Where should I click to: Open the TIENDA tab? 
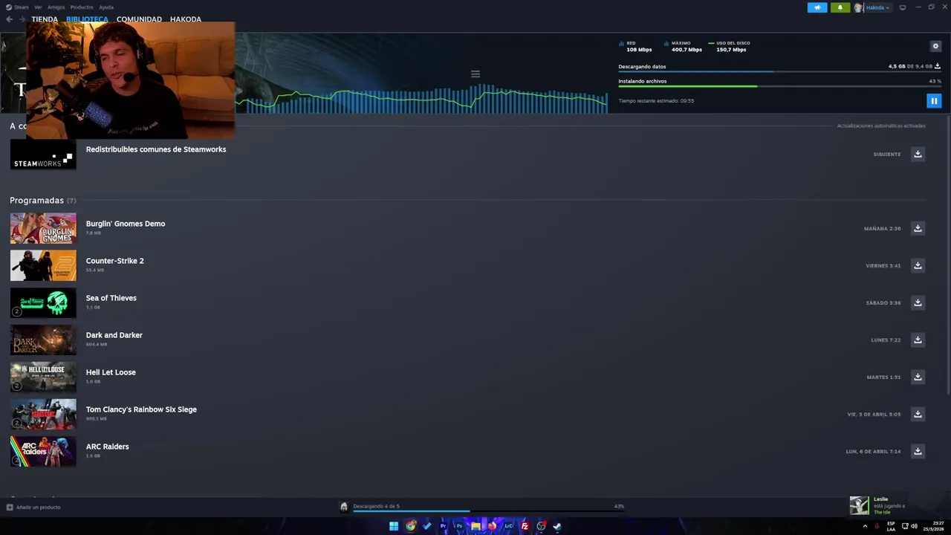(x=45, y=19)
